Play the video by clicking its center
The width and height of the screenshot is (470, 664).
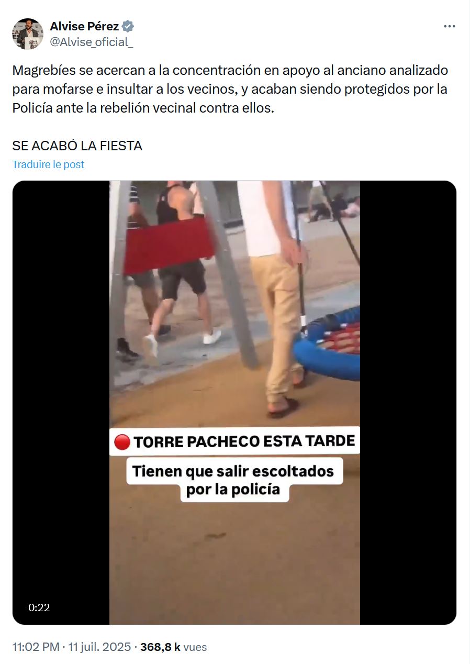click(x=234, y=403)
